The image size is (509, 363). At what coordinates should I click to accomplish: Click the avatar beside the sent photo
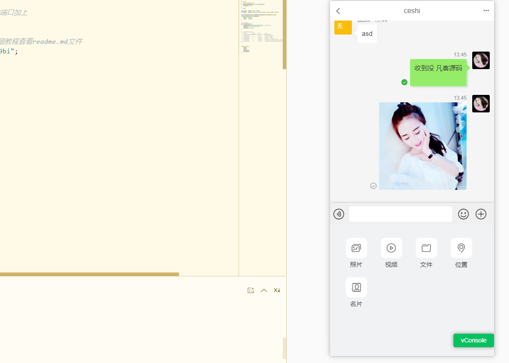pos(481,104)
